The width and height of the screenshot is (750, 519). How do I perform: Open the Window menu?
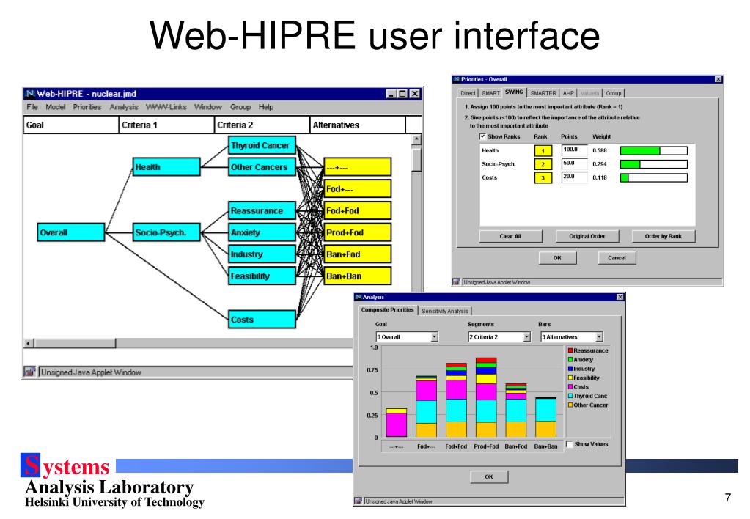(x=208, y=107)
